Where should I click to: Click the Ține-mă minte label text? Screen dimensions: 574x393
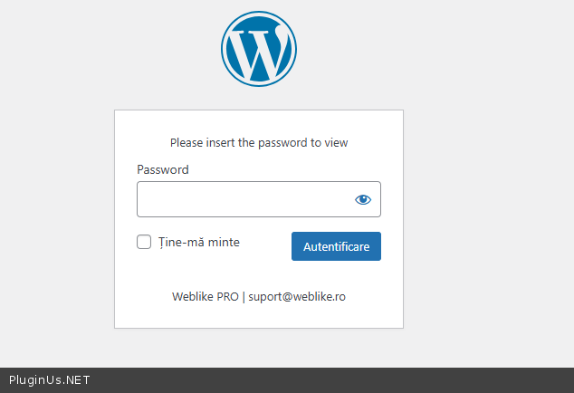pyautogui.click(x=199, y=242)
